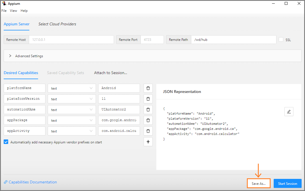This screenshot has height=191, width=305.
Task: Delete the appActivity capability row
Action: (x=148, y=131)
